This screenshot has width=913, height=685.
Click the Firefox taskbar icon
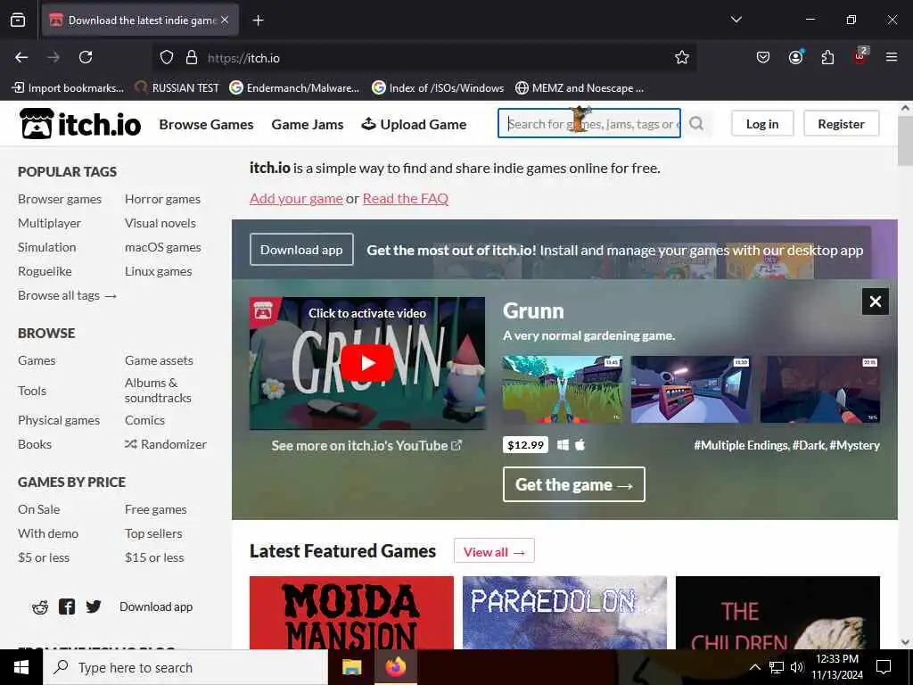coord(395,667)
